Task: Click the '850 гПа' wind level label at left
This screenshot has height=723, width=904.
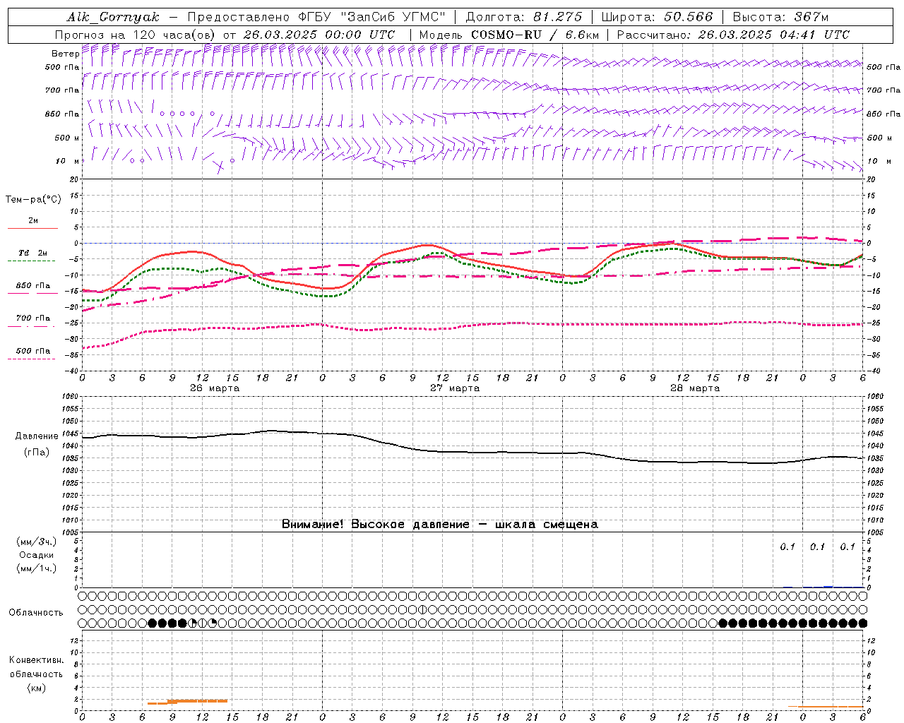Action: tap(62, 114)
